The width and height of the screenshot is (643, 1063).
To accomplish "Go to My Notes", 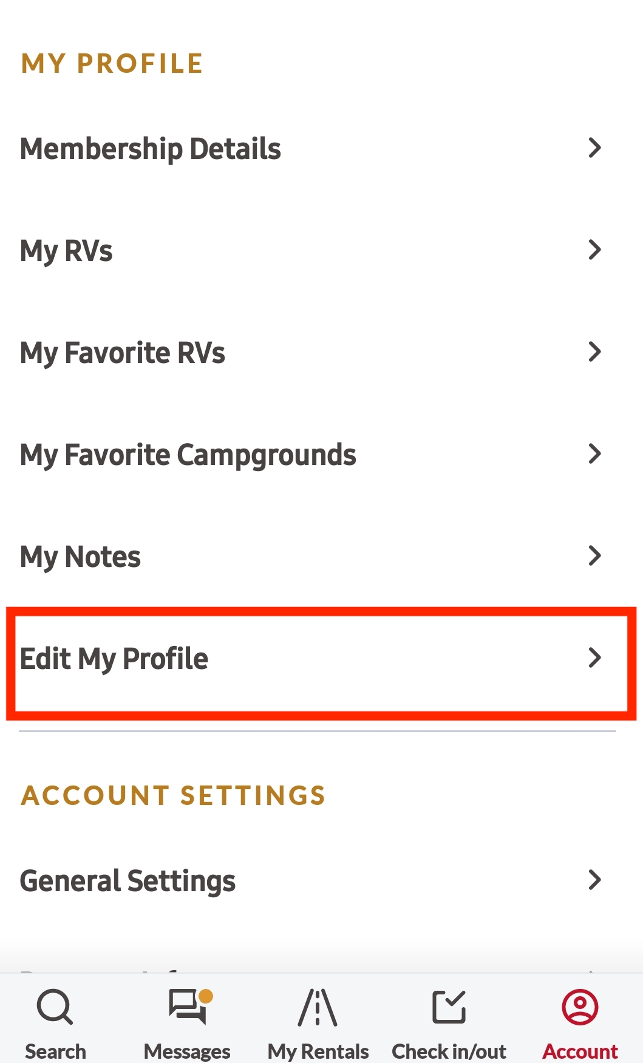I will (321, 557).
